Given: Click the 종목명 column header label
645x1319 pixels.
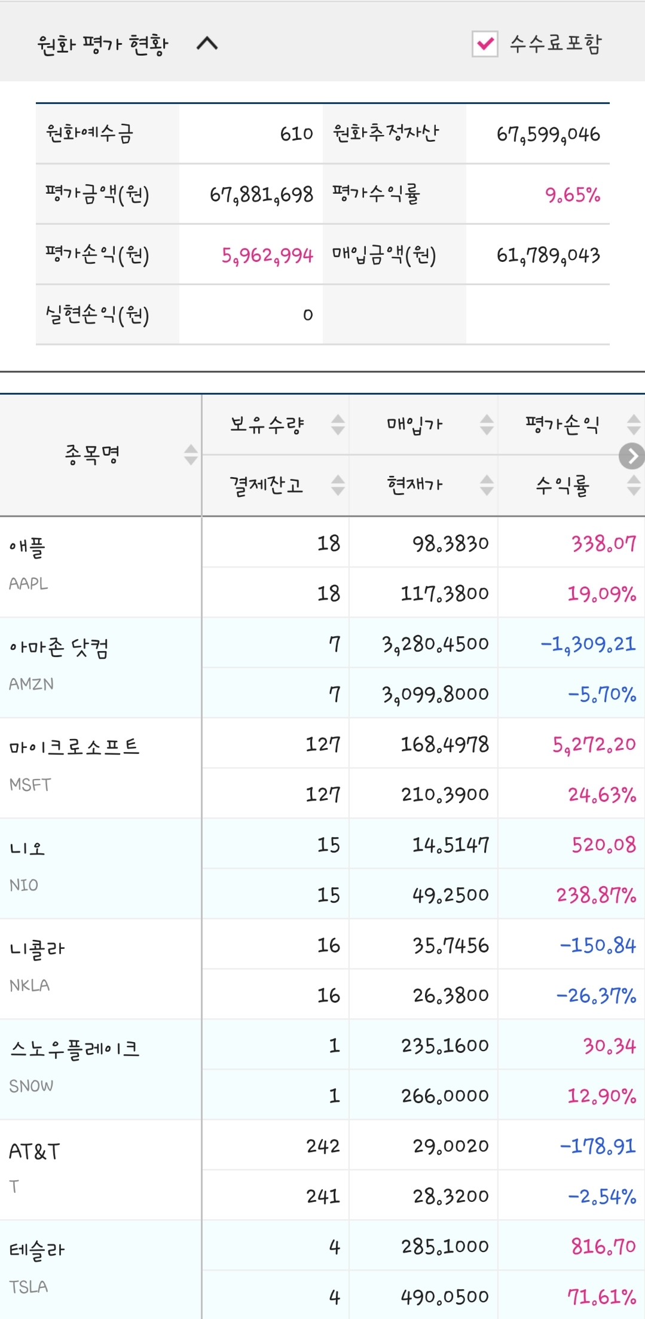Looking at the screenshot, I should tap(92, 454).
